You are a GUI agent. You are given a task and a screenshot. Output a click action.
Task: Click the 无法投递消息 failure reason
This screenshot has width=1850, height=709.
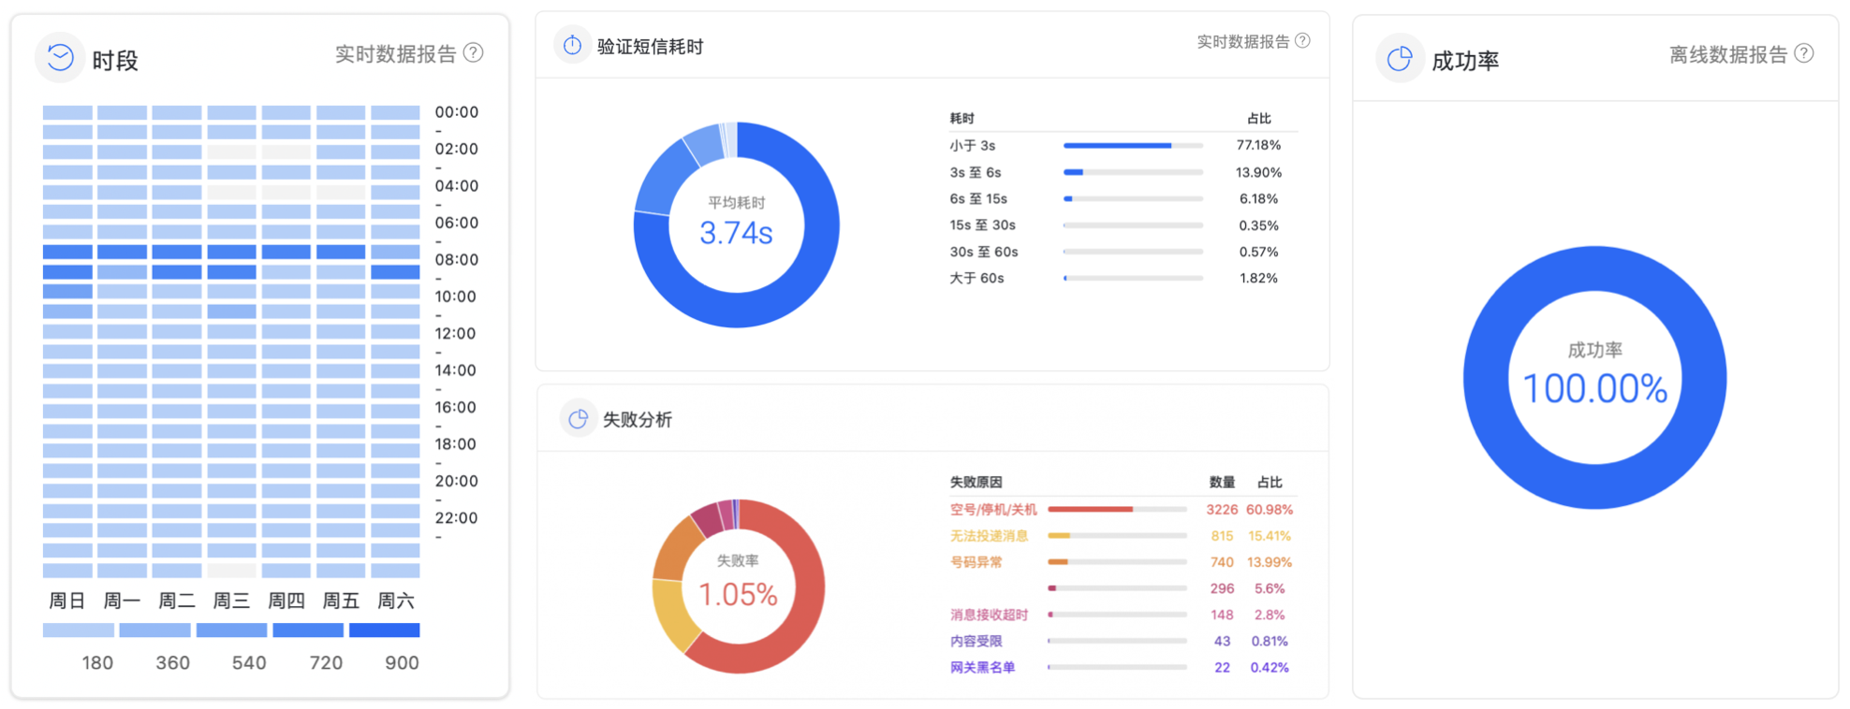[989, 536]
